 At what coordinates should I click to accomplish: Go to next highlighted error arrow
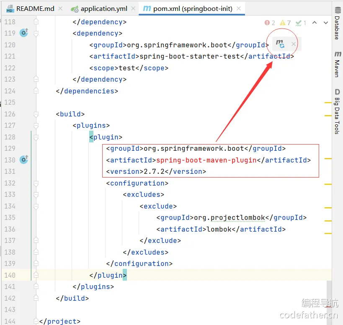point(326,23)
